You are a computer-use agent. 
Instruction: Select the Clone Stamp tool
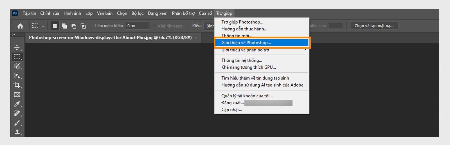[x=17, y=132]
